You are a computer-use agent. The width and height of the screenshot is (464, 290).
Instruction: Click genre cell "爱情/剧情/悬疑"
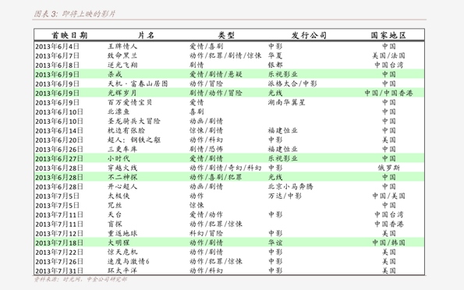pos(216,74)
